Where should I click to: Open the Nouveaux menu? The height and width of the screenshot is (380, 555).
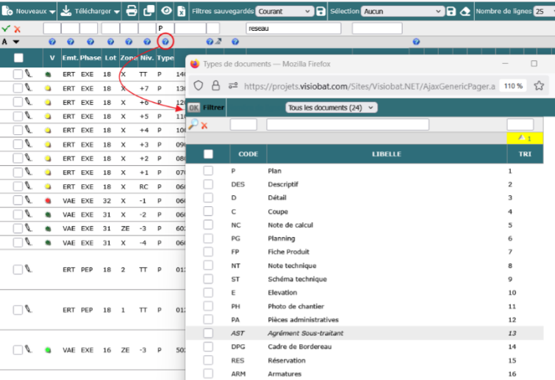pyautogui.click(x=29, y=12)
